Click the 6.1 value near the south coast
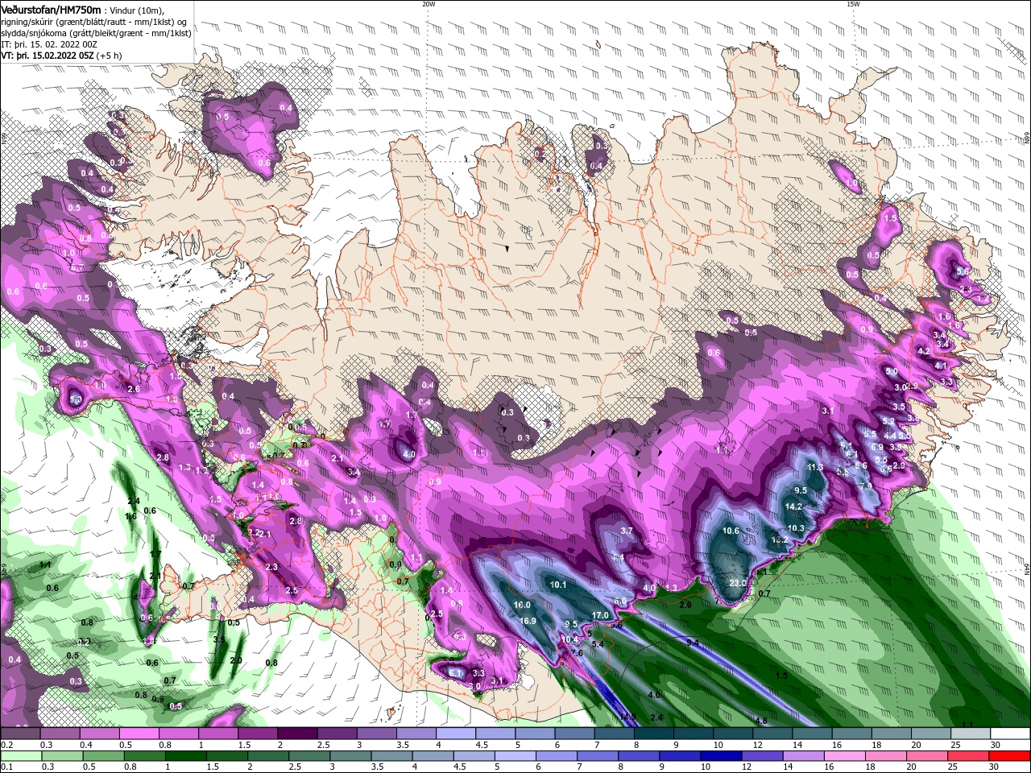Viewport: 1031px width, 773px height. (x=455, y=672)
